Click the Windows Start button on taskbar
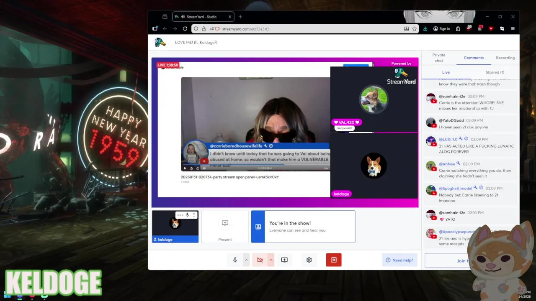 [7, 295]
